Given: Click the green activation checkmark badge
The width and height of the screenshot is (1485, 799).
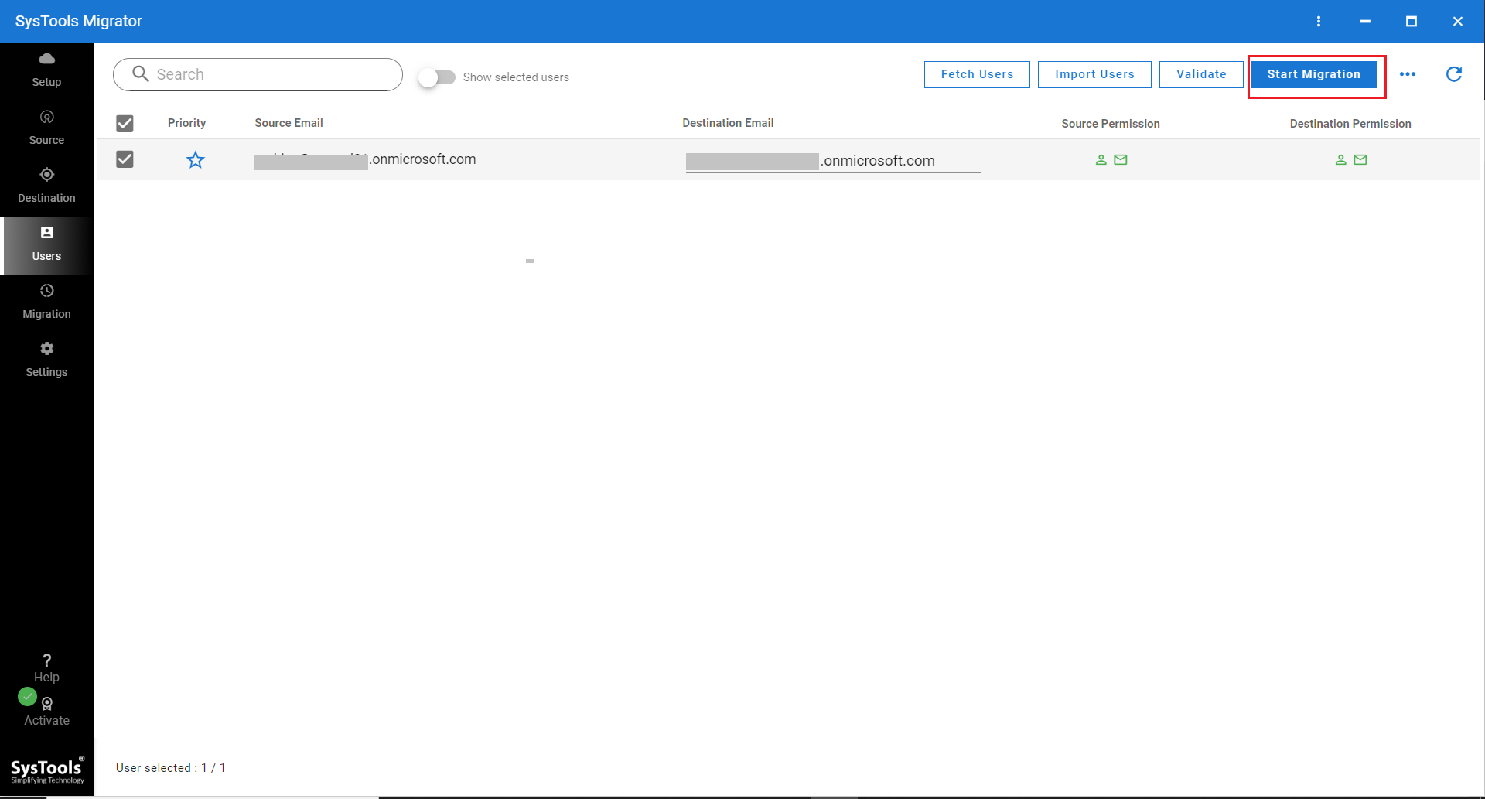Looking at the screenshot, I should click(x=27, y=696).
